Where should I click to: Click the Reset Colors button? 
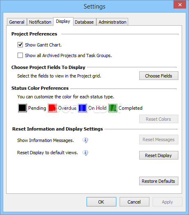[159, 119]
